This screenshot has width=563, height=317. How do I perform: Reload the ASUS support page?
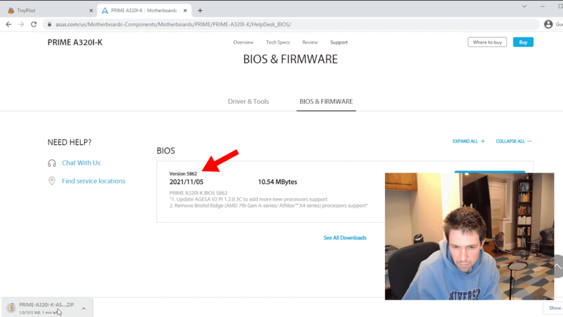click(x=34, y=25)
